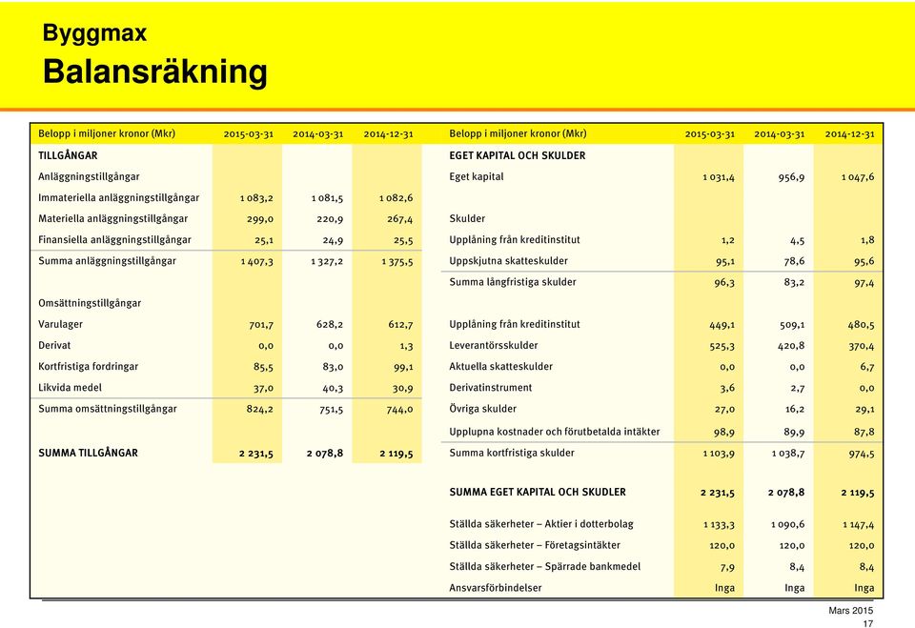Select 'Aktuella skatteskulder' label

[x=500, y=367]
